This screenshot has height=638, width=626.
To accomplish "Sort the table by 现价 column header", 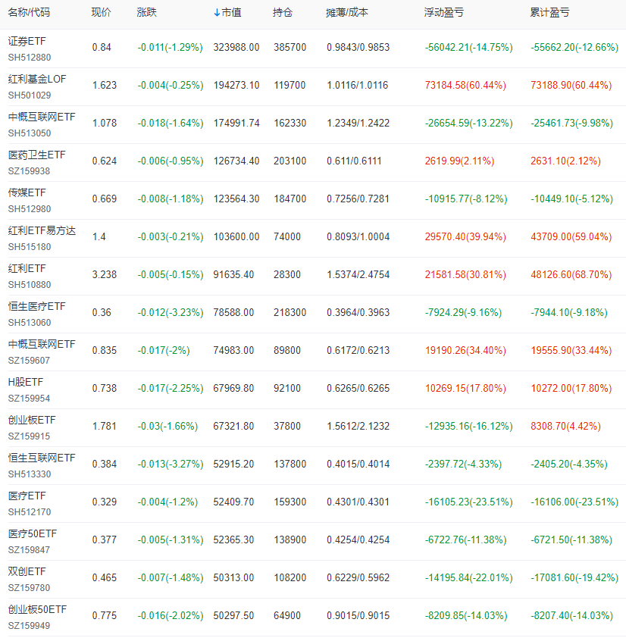I will pyautogui.click(x=99, y=12).
